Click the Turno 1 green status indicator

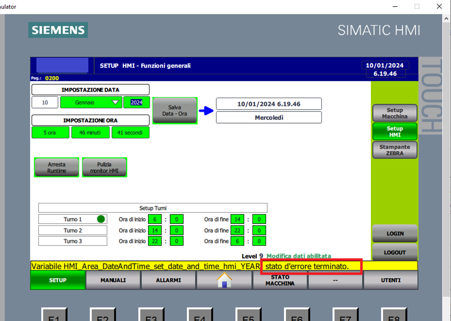pos(101,219)
